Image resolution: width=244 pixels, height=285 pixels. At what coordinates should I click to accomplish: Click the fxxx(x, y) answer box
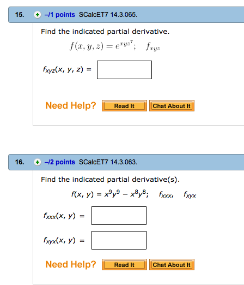click(119, 216)
